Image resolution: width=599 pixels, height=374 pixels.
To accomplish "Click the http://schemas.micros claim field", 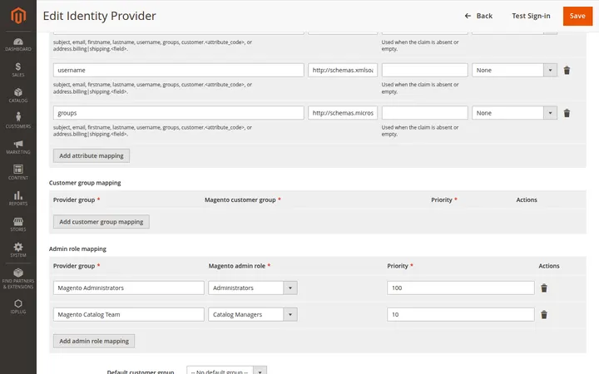I will [x=343, y=113].
